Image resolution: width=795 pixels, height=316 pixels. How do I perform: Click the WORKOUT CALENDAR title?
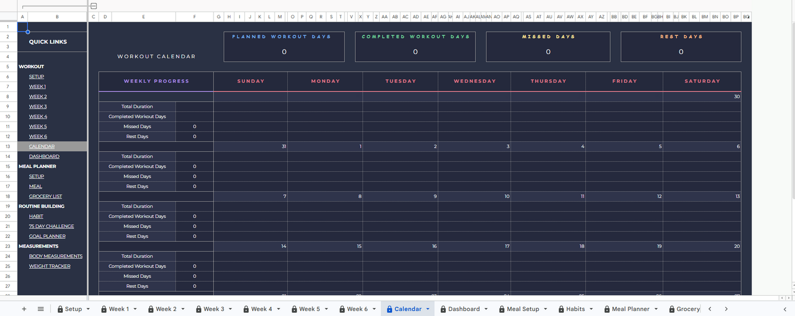156,56
